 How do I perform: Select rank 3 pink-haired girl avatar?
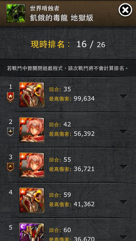point(32,165)
